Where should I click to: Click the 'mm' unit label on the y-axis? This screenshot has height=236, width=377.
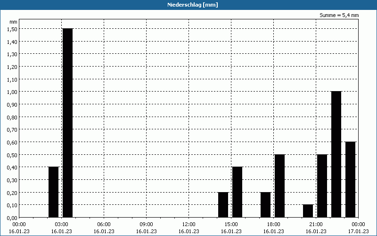[x=14, y=22]
